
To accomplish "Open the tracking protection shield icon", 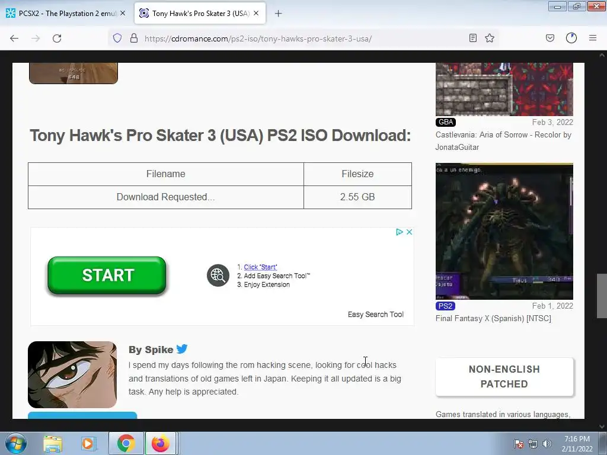I will pyautogui.click(x=117, y=39).
